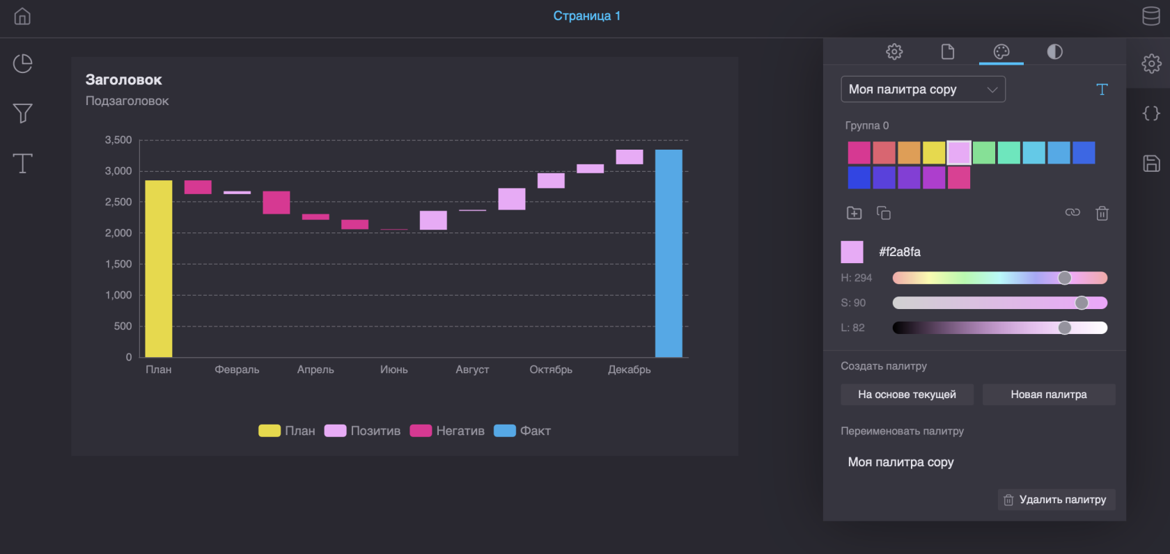1170x554 pixels.
Task: Select the first swatch in second row
Action: pos(859,177)
